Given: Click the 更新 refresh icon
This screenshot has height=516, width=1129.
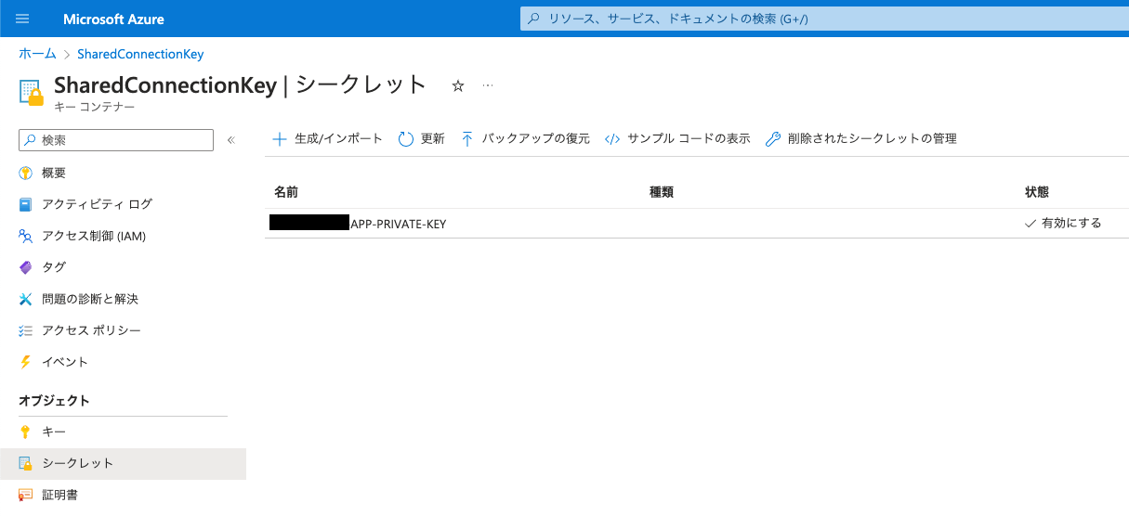Looking at the screenshot, I should pyautogui.click(x=405, y=139).
